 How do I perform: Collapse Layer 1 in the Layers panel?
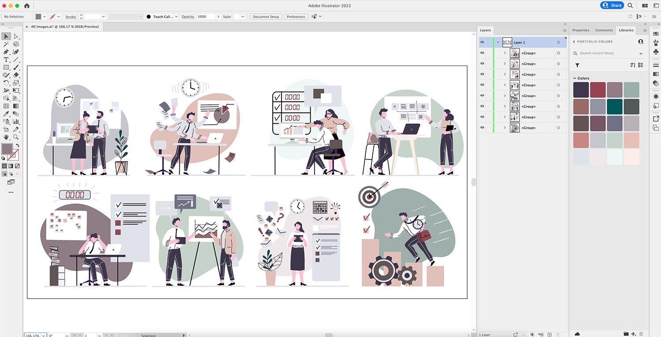(498, 42)
